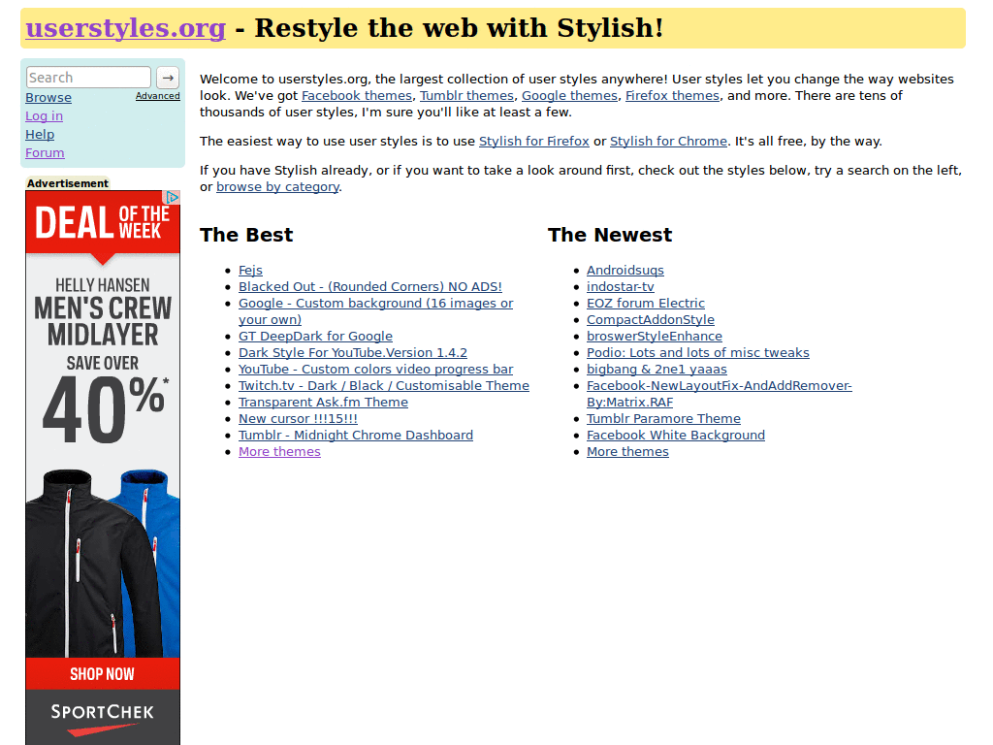Open Androidsuqs style
Viewport: 993px width, 745px height.
tap(625, 271)
